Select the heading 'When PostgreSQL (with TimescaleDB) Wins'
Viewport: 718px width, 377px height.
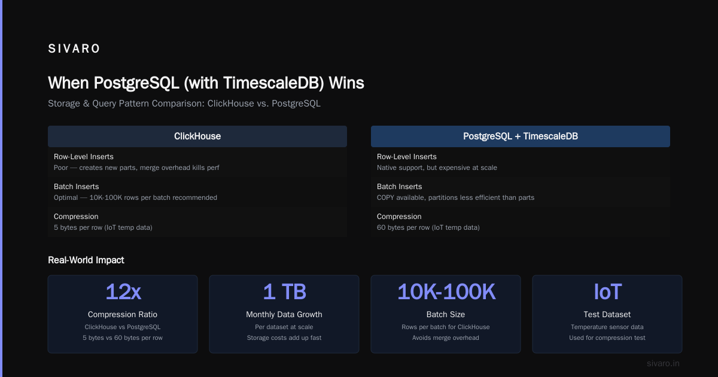tap(206, 83)
